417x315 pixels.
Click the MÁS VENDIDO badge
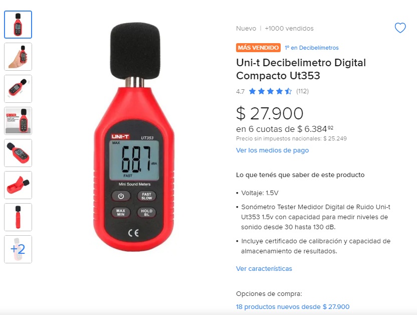(x=258, y=48)
